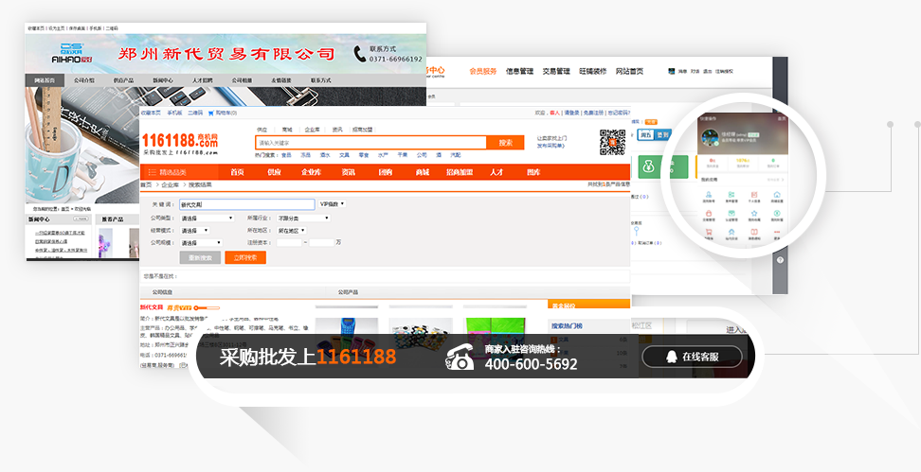921x472 pixels.
Task: Click the 关键词 field containing 新代文具
Action: (x=247, y=204)
